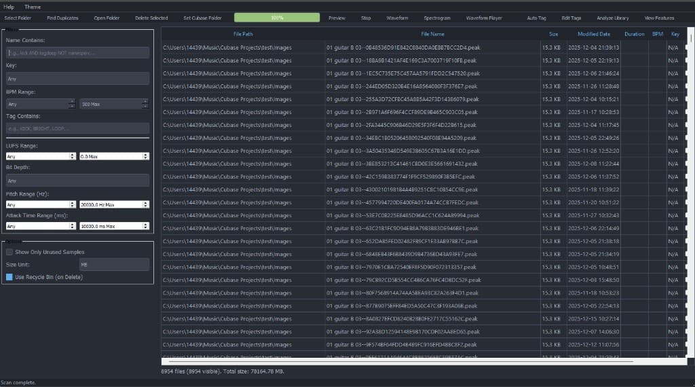
Task: Select file modified 2025-11-20 10:51:22
Action: pyautogui.click(x=424, y=202)
